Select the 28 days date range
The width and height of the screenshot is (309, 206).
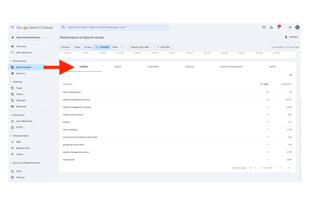coord(88,47)
